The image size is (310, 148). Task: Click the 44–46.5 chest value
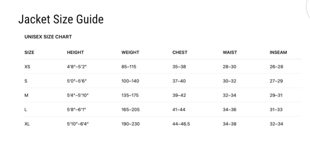[x=181, y=124]
